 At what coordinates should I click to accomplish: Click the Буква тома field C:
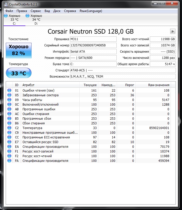[x=93, y=64]
